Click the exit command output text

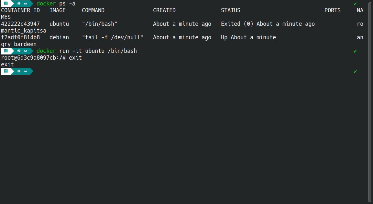click(x=7, y=64)
